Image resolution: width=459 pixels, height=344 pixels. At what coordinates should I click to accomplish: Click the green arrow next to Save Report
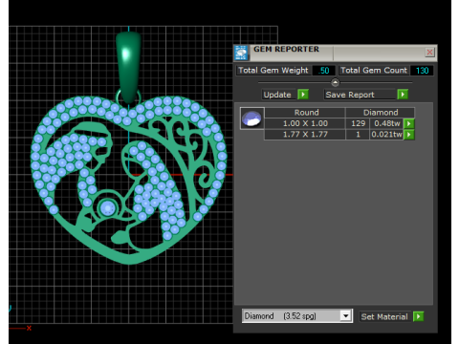pyautogui.click(x=403, y=95)
